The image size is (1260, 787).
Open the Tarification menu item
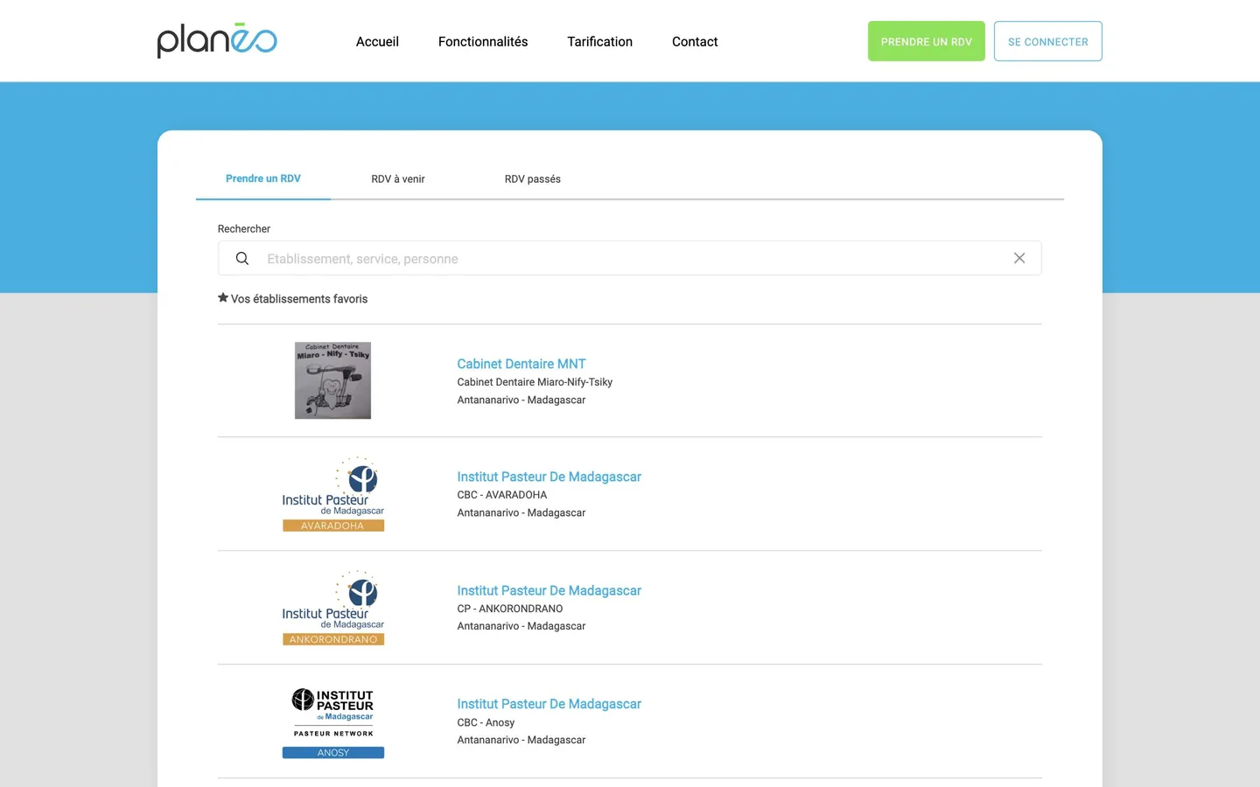tap(599, 42)
